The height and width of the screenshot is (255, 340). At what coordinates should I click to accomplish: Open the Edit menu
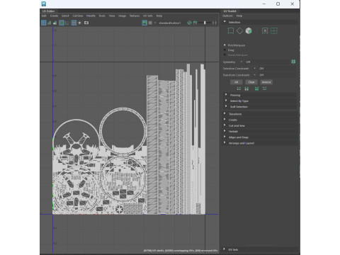tap(44, 16)
